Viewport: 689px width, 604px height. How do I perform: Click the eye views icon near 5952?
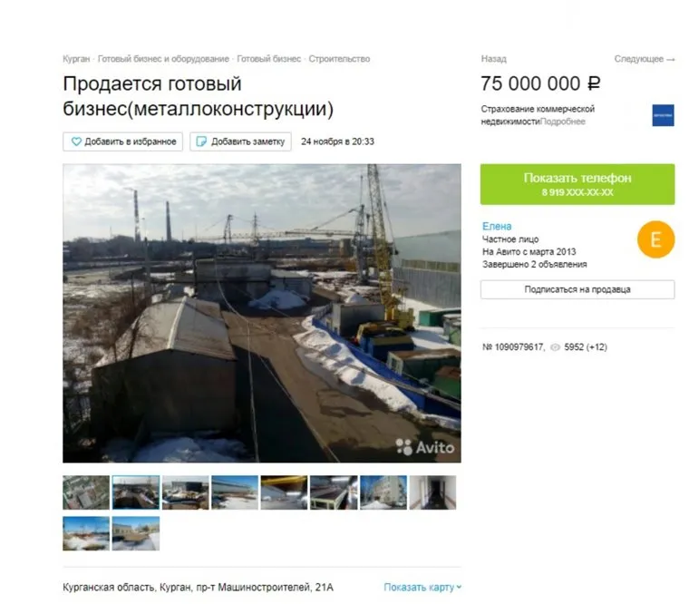pos(555,347)
